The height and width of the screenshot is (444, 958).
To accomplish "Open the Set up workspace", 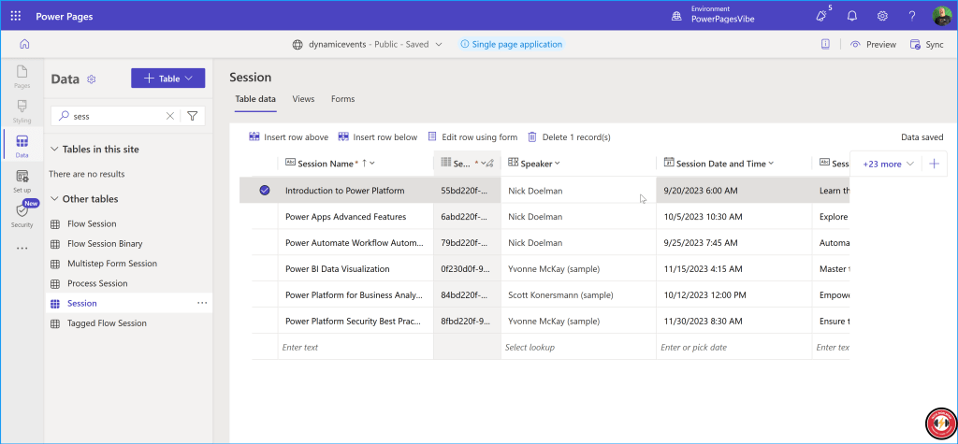I will tap(22, 179).
